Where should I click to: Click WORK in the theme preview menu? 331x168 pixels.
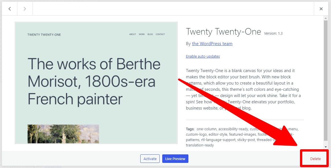142,34
